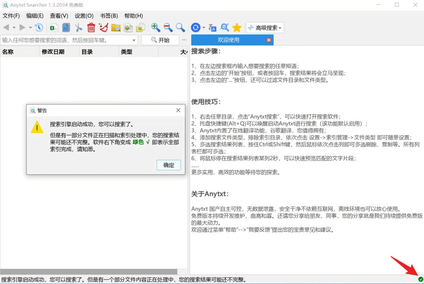Close the 欢迎使用 tab
The width and height of the screenshot is (424, 284).
[269, 40]
